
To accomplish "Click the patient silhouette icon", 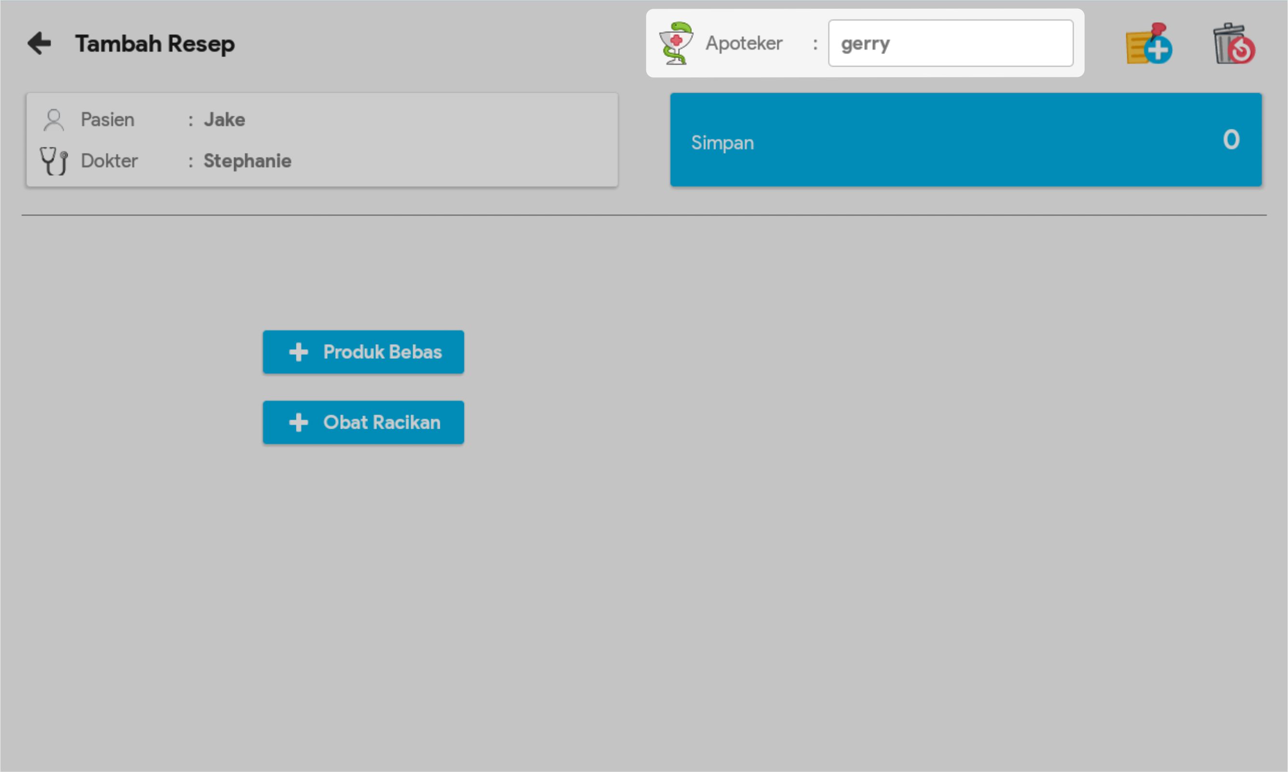I will click(54, 120).
